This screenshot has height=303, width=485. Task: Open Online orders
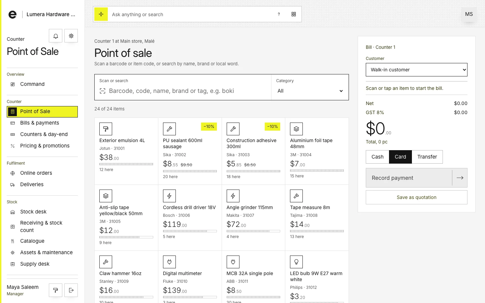(x=42, y=173)
